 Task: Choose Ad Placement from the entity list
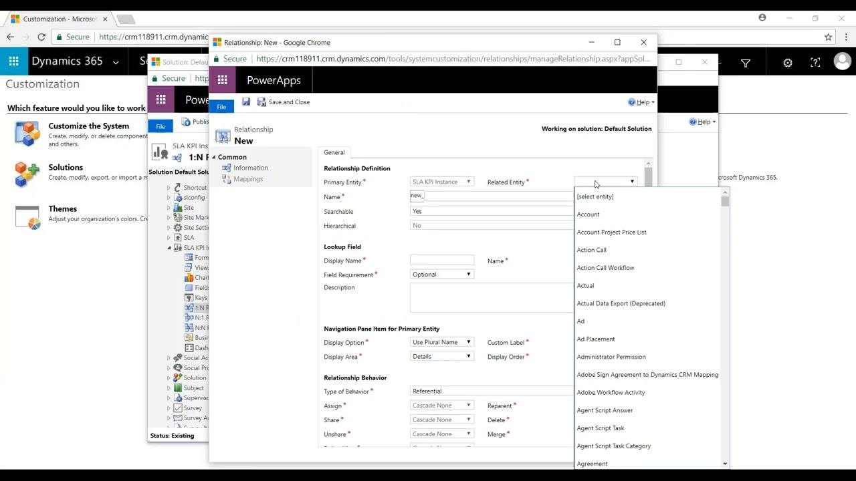(596, 339)
